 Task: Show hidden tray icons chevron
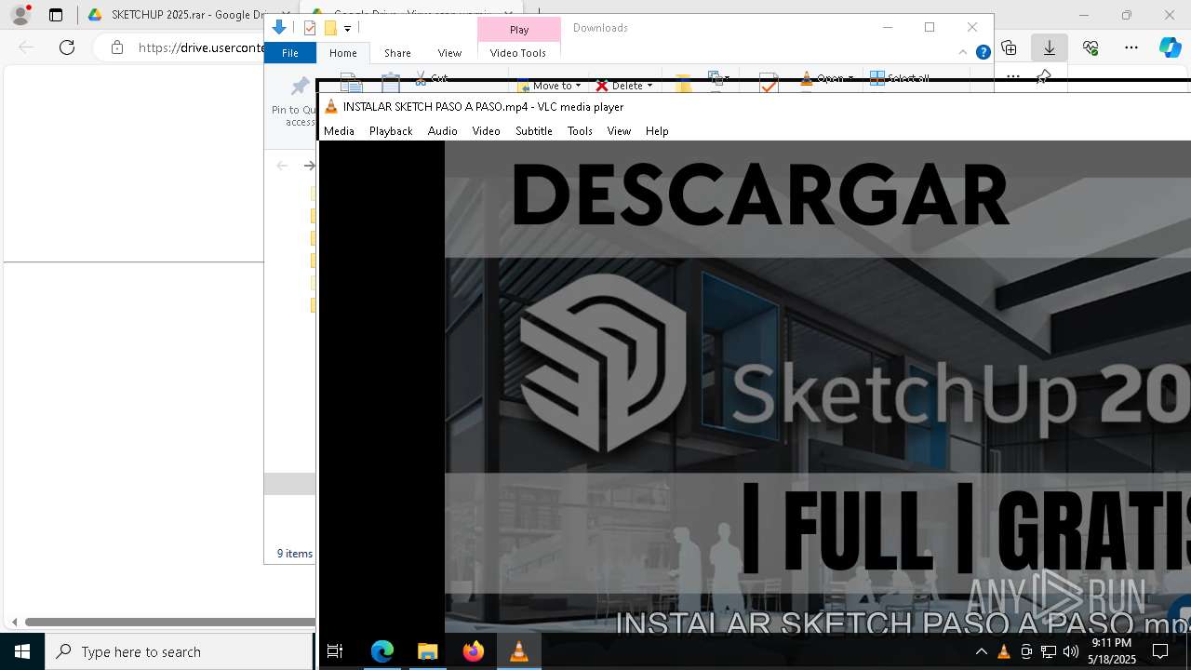click(982, 651)
